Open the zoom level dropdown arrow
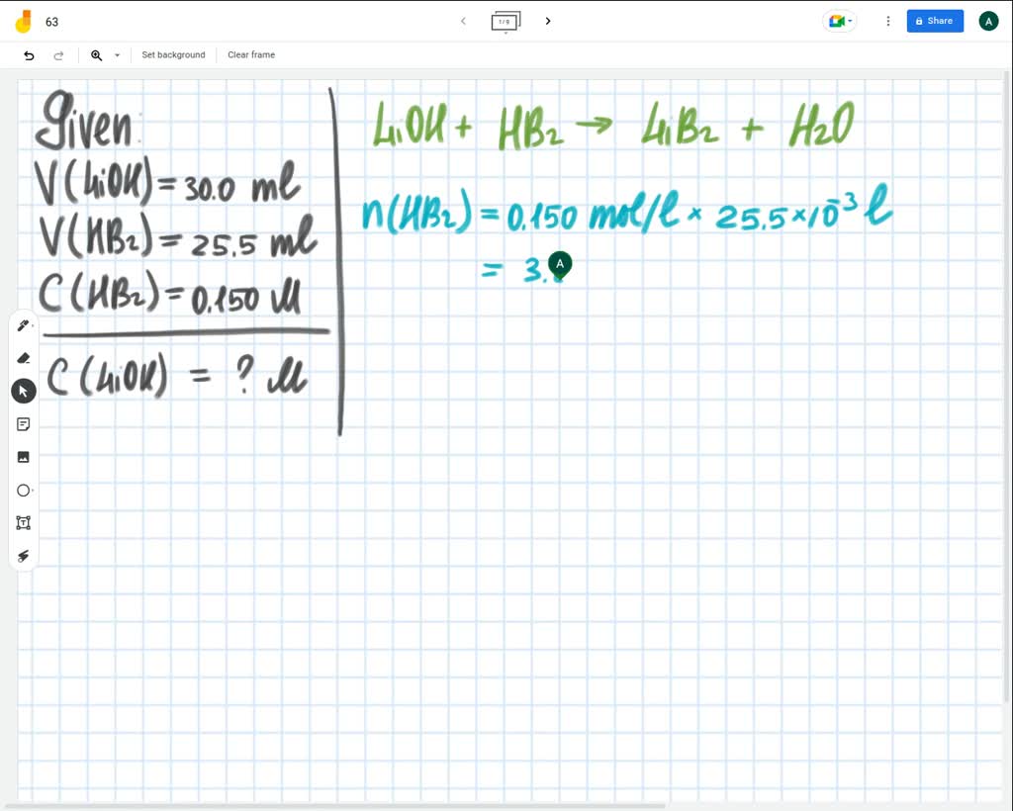The image size is (1013, 811). [x=116, y=55]
